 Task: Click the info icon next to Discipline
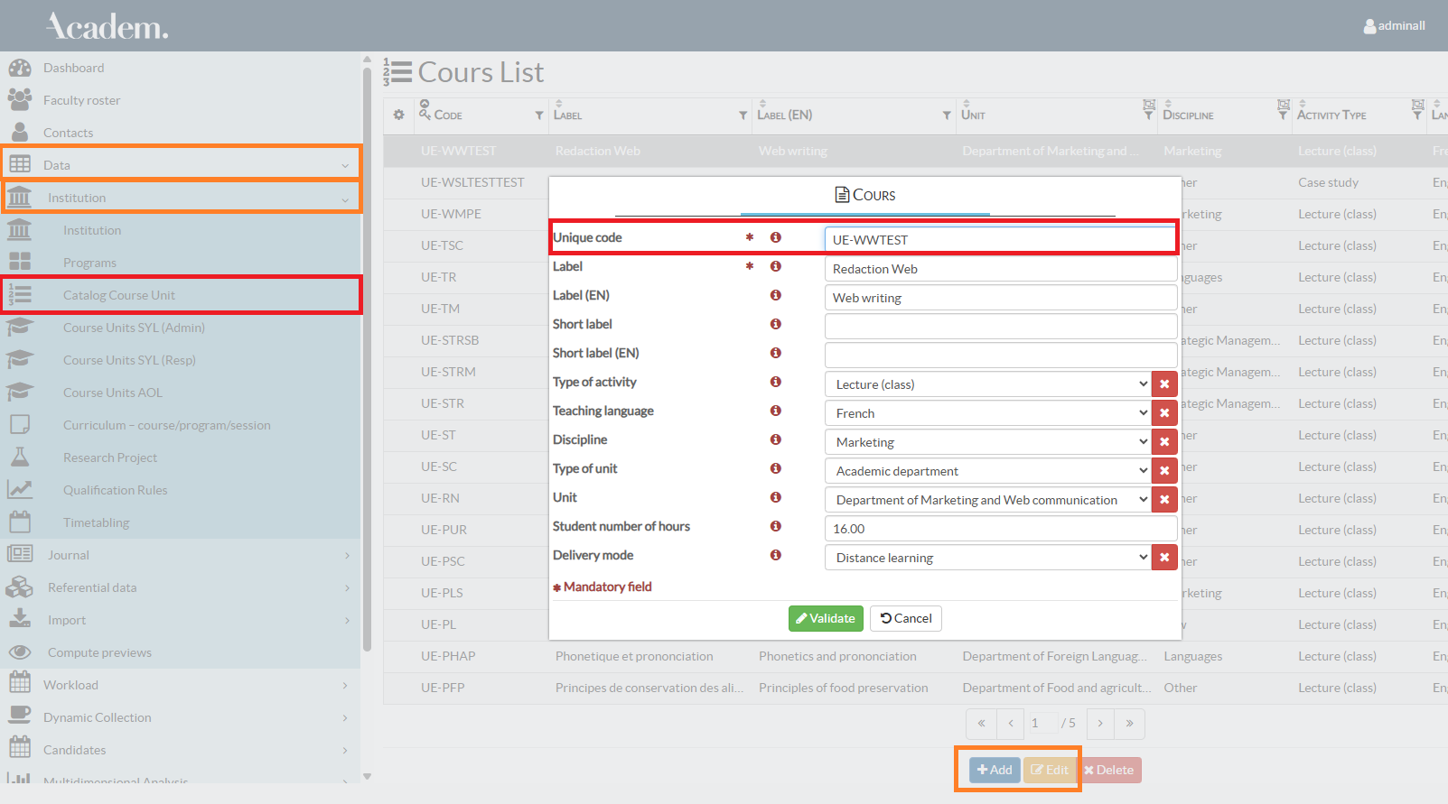click(775, 439)
